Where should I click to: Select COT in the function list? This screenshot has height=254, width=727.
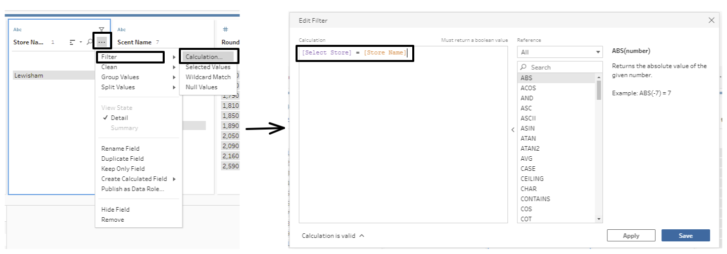pos(557,219)
